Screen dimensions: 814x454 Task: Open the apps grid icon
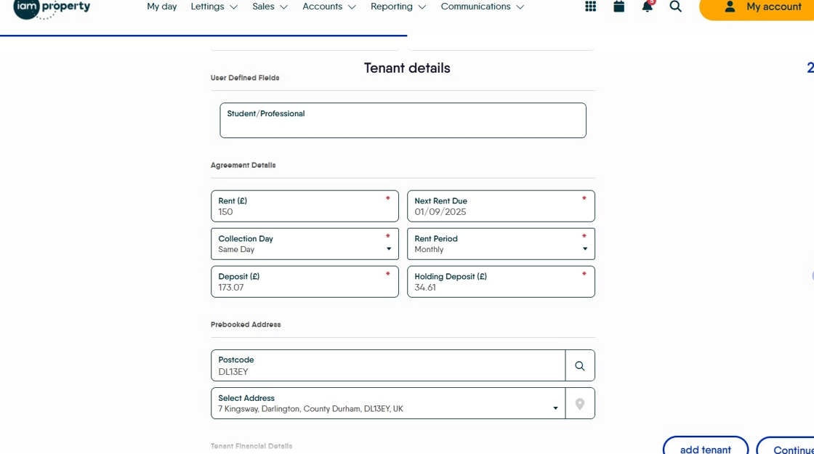point(590,7)
